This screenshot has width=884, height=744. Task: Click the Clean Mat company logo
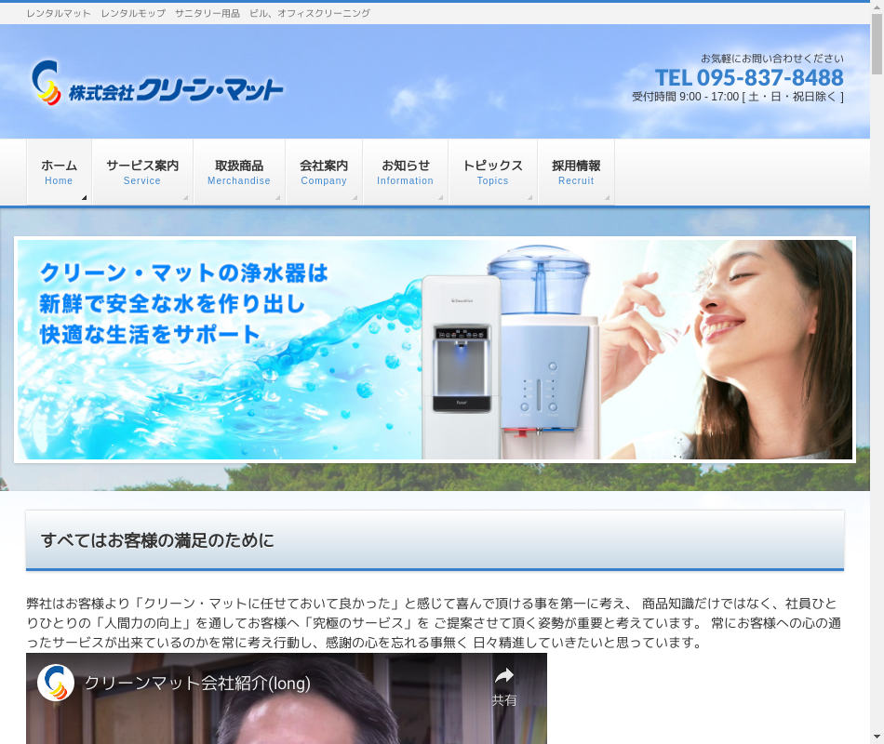[x=156, y=84]
